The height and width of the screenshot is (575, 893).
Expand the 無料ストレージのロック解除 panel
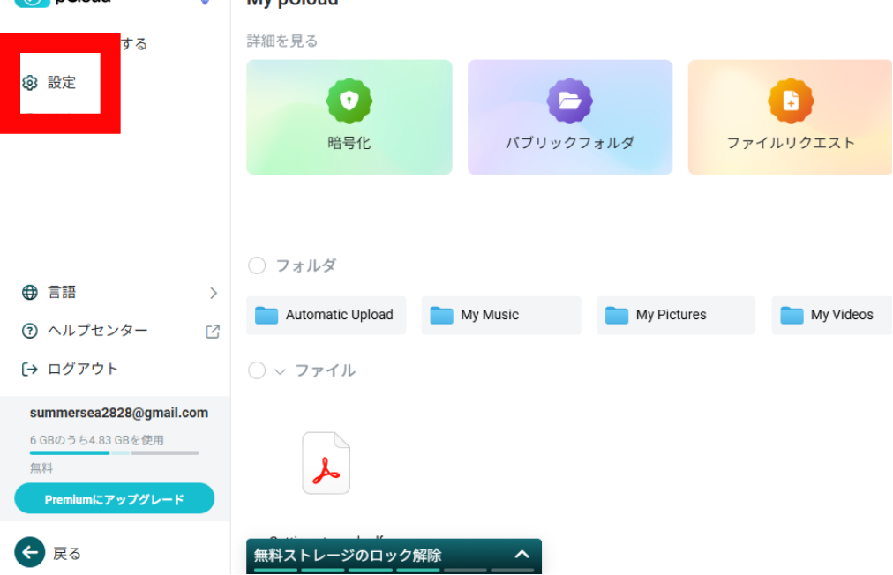point(522,555)
